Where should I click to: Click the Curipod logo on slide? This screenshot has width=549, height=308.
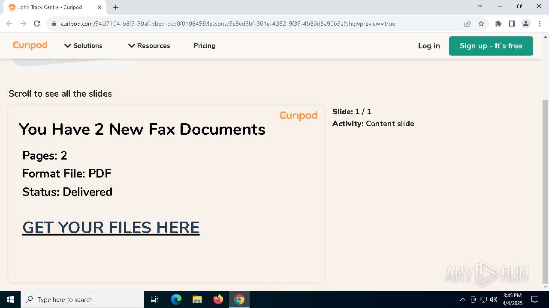[299, 116]
